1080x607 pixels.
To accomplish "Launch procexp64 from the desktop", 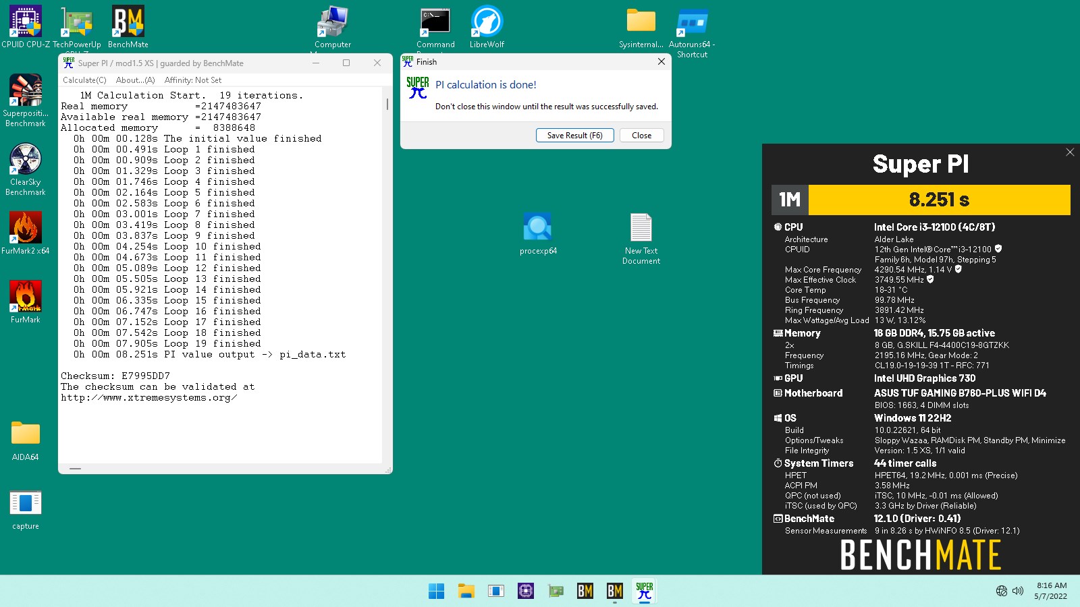I will point(538,233).
